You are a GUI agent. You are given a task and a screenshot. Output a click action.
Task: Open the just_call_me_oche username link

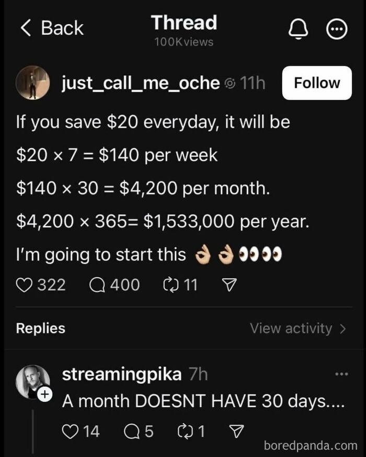click(x=141, y=83)
